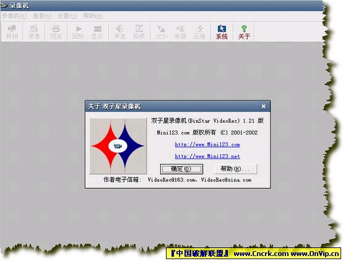Click the 显示 (display) toolbar icon
This screenshot has height=261, width=343.
97,32
